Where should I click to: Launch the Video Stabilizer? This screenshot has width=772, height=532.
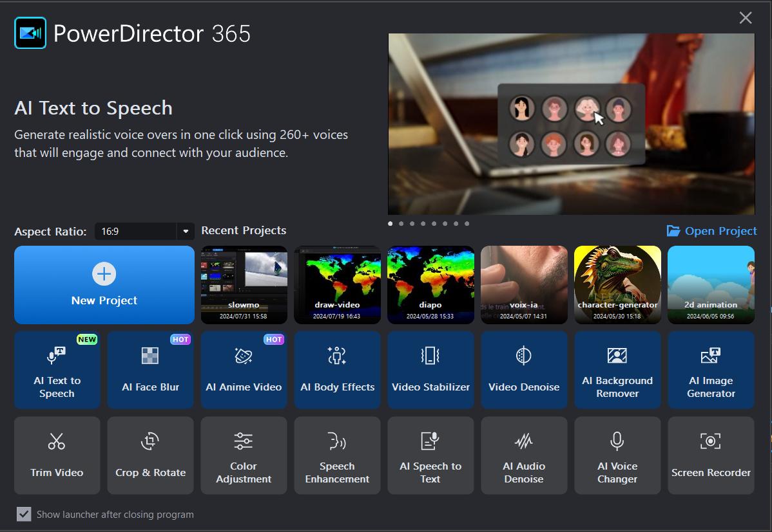click(x=430, y=370)
